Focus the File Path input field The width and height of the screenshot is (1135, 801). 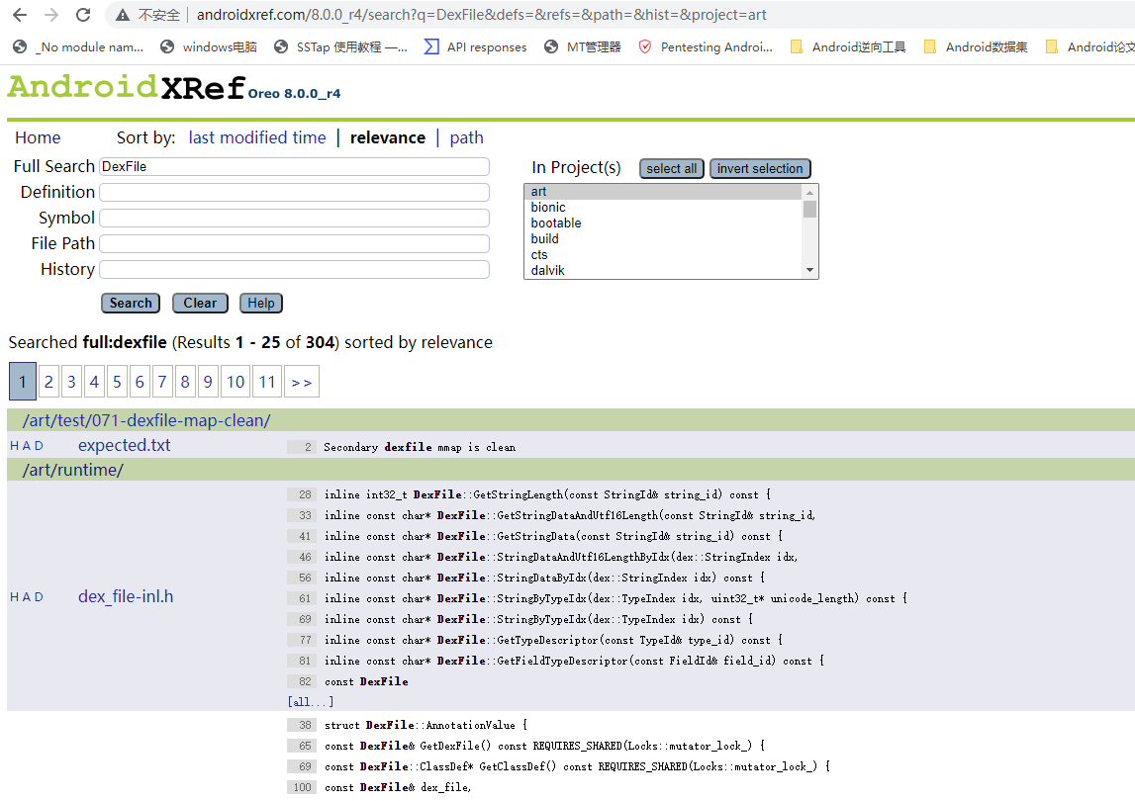click(x=294, y=244)
